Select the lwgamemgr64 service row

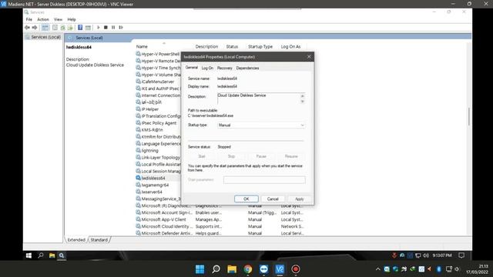tap(155, 185)
